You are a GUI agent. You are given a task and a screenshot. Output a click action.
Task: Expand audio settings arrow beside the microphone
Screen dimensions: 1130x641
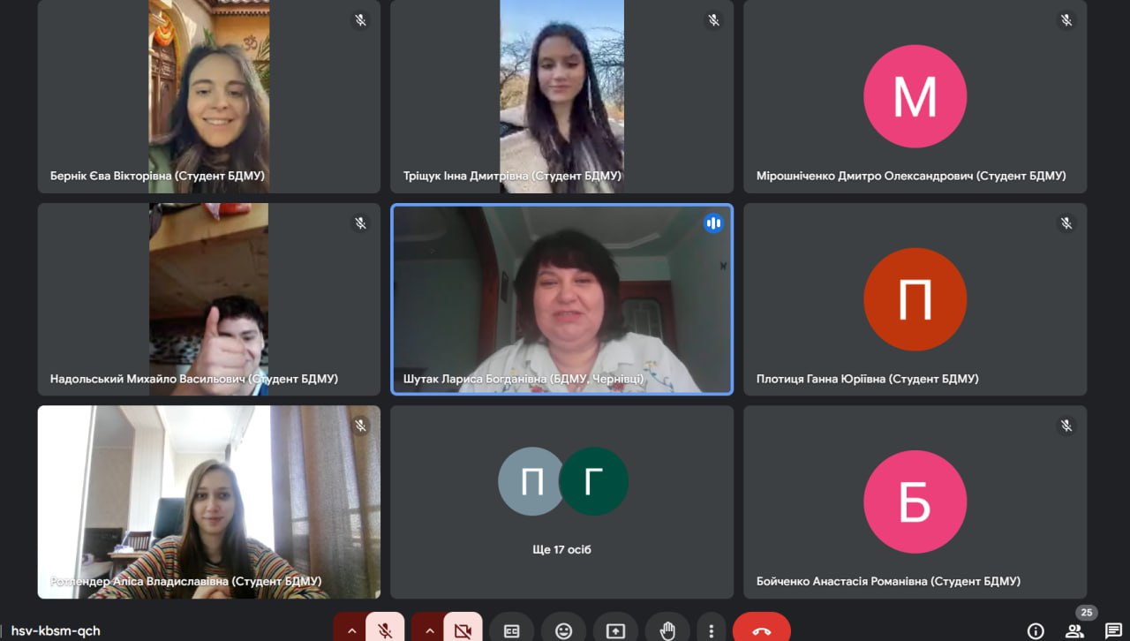point(351,630)
